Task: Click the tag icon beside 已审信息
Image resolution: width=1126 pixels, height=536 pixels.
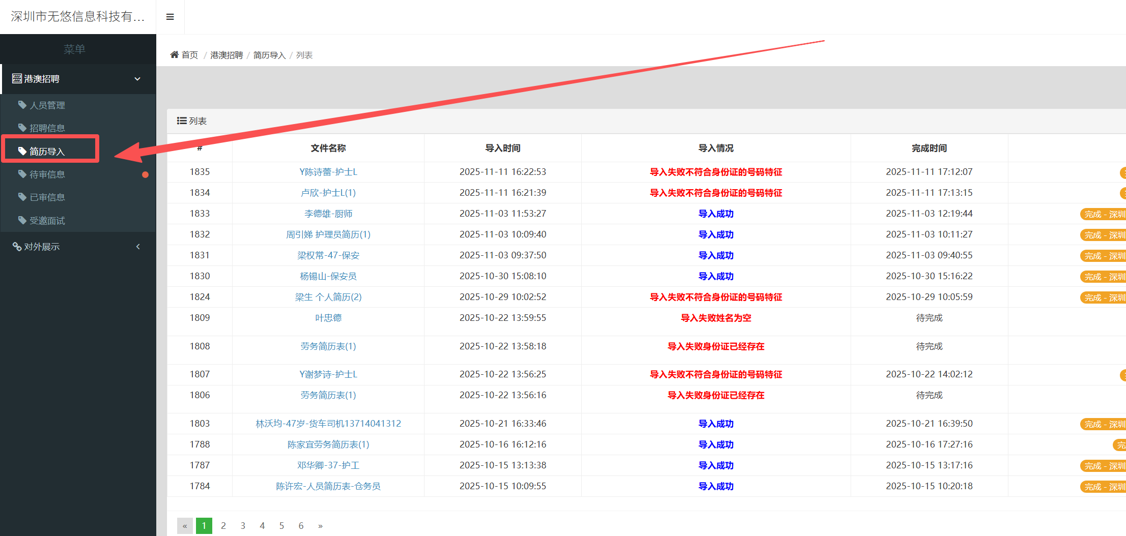Action: pos(22,197)
